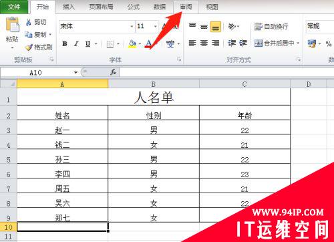Screen dimensions: 334x242
Task: Toggle bottom vertical align button
Action: [x=215, y=27]
